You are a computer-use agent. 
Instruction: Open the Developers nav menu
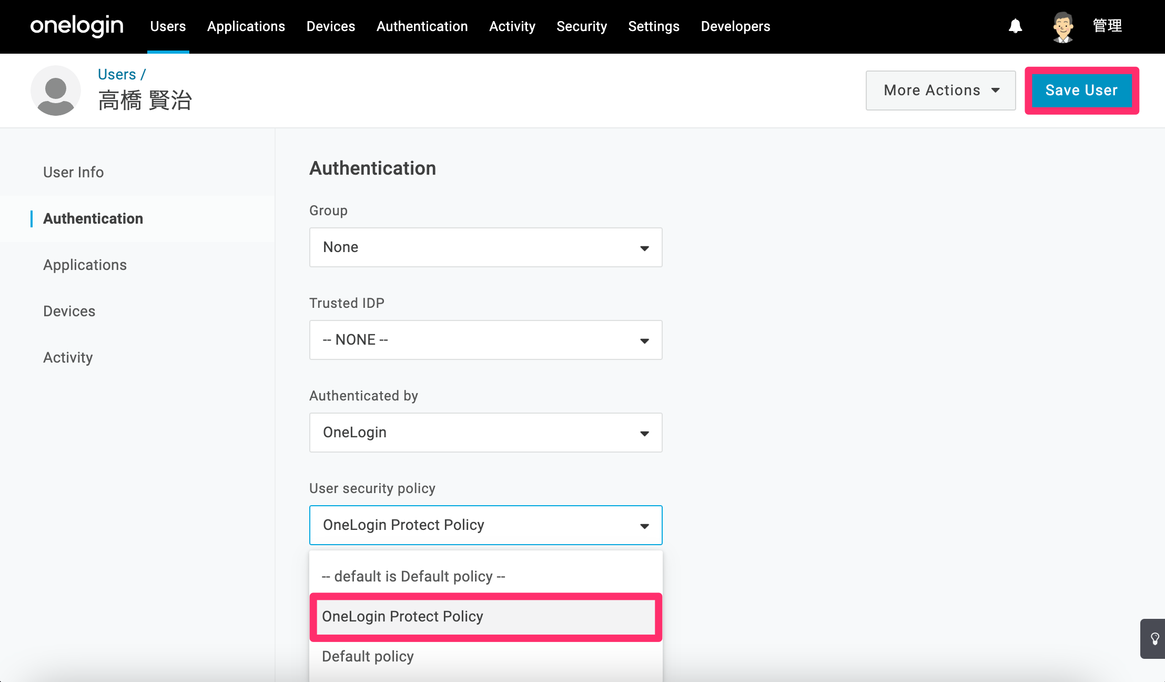click(x=735, y=26)
